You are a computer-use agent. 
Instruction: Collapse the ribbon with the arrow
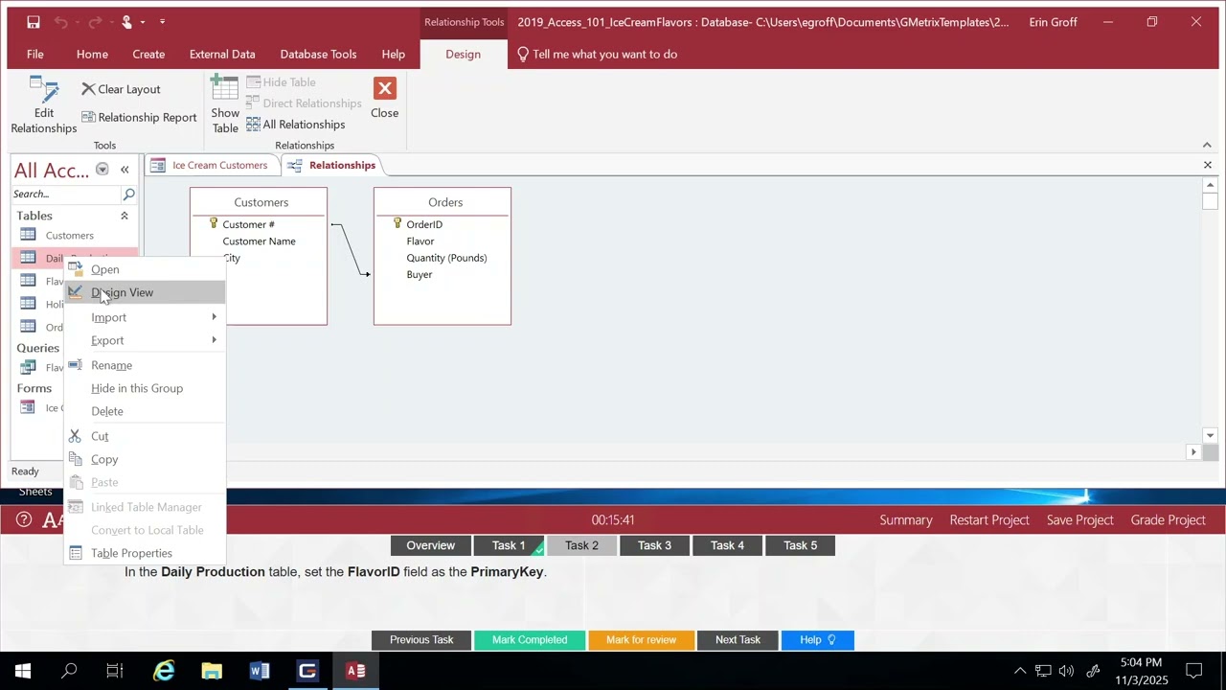1207,145
